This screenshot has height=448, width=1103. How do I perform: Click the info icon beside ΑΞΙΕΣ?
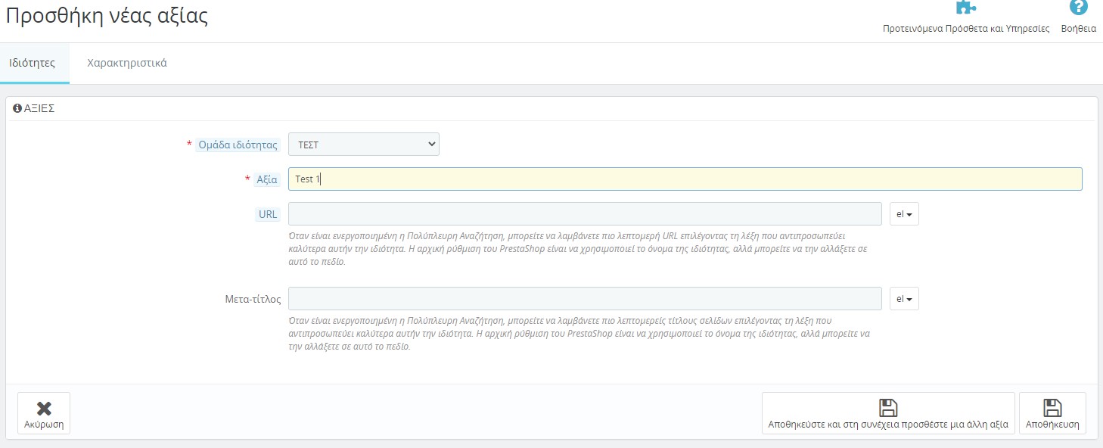(17, 109)
